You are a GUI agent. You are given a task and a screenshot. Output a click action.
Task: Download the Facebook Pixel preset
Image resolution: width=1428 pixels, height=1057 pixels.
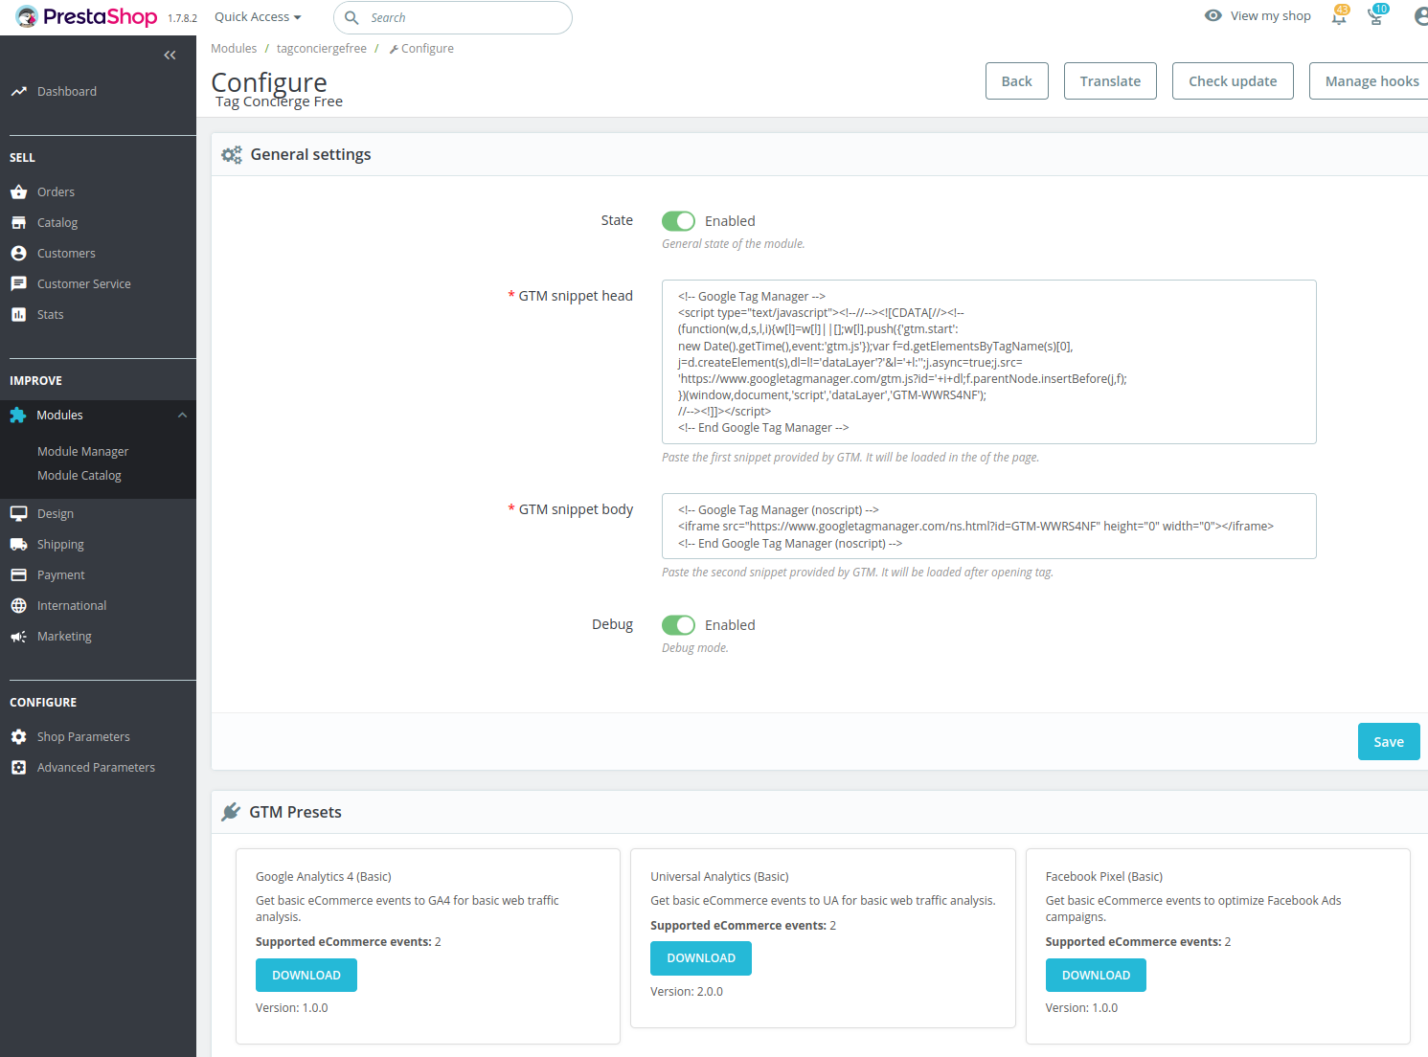(1096, 976)
